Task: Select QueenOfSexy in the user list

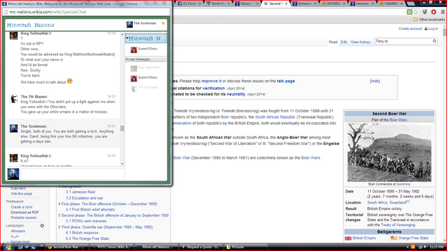Action: 146,50
